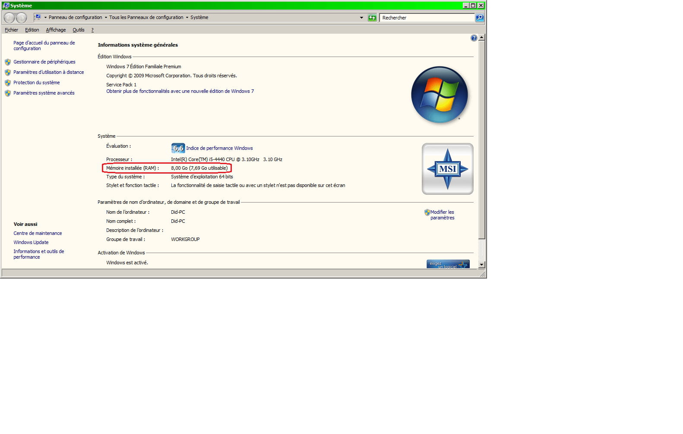Click the MSI manufacturer logo
Screen dimensions: 683x434
pyautogui.click(x=447, y=169)
